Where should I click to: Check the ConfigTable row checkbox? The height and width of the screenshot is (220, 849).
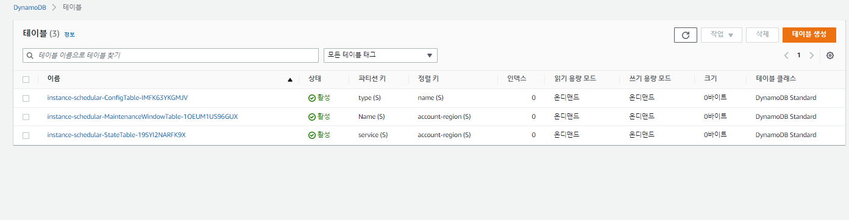(x=26, y=98)
